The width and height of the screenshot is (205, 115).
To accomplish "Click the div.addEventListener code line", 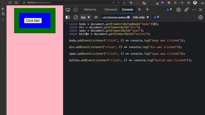I will (x=125, y=47).
